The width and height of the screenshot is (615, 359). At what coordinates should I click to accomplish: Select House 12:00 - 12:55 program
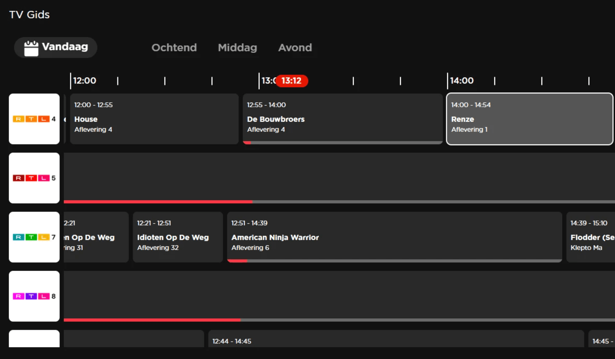[154, 119]
